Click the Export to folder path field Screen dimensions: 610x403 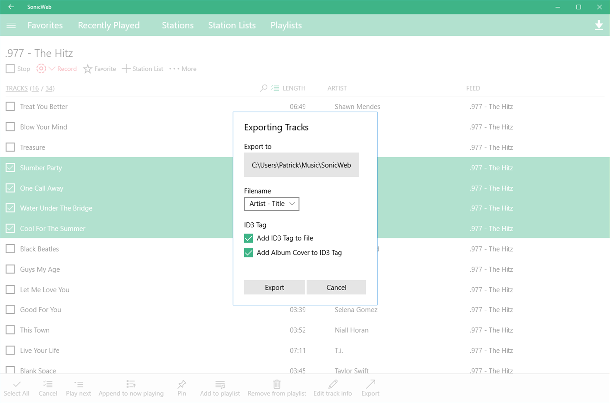tap(302, 165)
